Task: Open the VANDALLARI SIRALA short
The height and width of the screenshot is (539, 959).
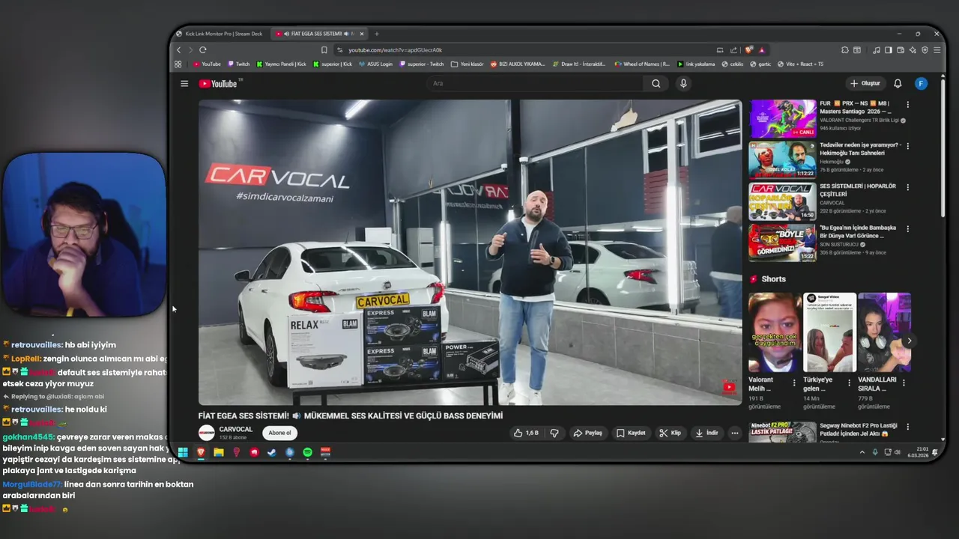Action: point(884,332)
